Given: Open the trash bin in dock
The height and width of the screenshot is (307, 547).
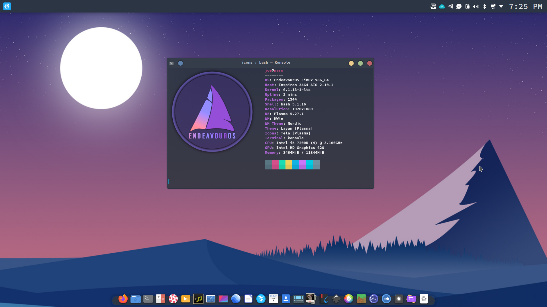Looking at the screenshot, I should click(x=424, y=299).
